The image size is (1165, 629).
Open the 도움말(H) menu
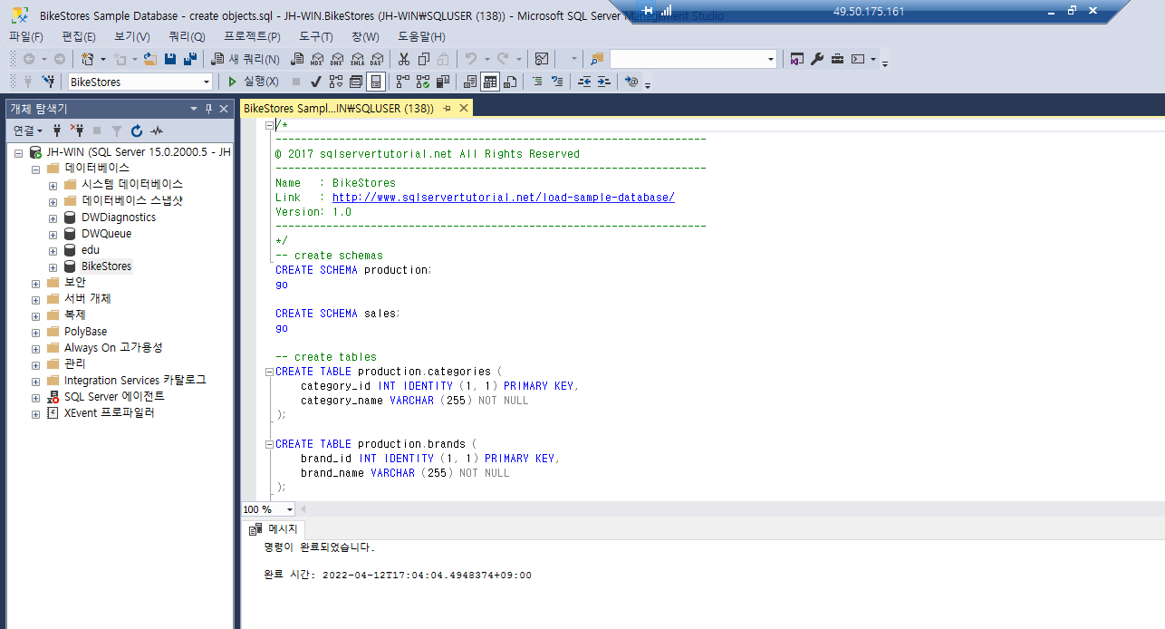coord(422,36)
